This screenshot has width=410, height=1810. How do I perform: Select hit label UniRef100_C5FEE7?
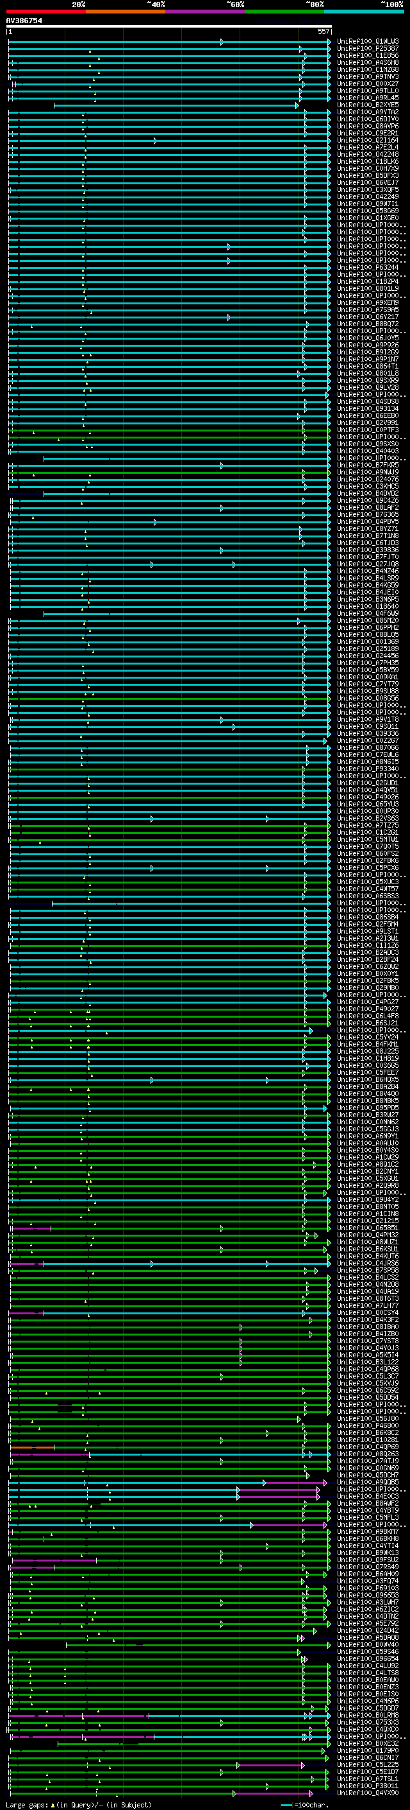(368, 1072)
